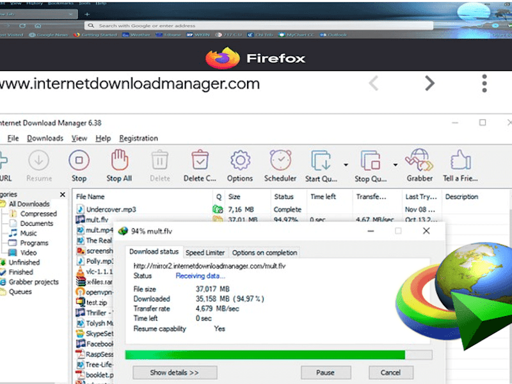Click the Last Try column header

[420, 196]
